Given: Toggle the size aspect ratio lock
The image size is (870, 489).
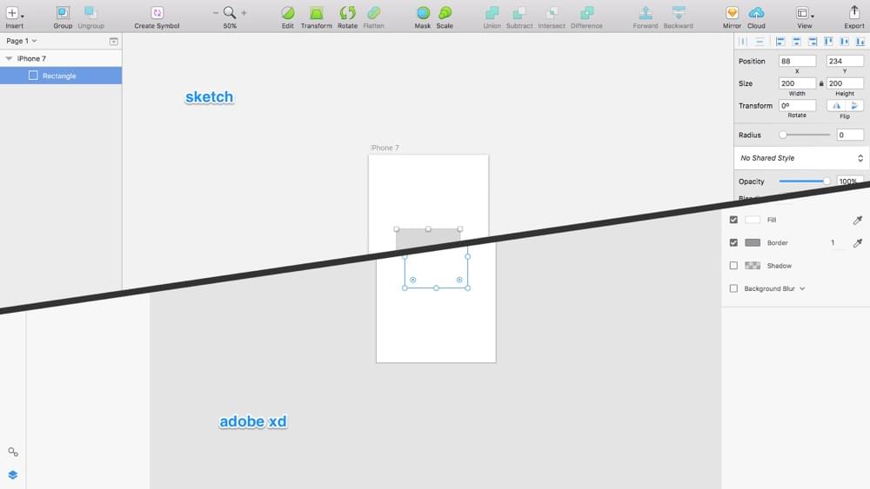Looking at the screenshot, I should tap(821, 83).
